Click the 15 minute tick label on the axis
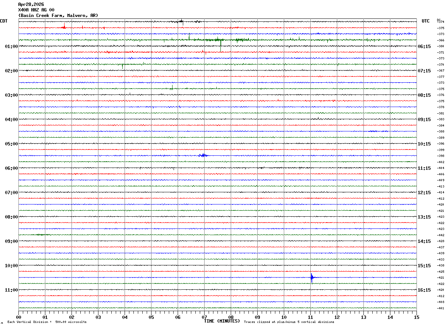Screen dimensions: 446x327 (416, 317)
